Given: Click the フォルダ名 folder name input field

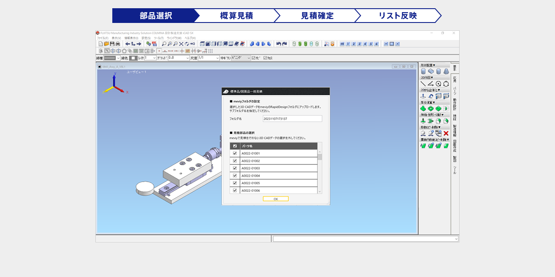Looking at the screenshot, I should pos(292,119).
